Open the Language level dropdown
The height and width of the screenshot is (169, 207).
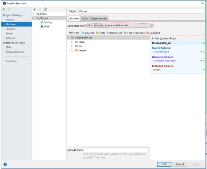(120, 25)
